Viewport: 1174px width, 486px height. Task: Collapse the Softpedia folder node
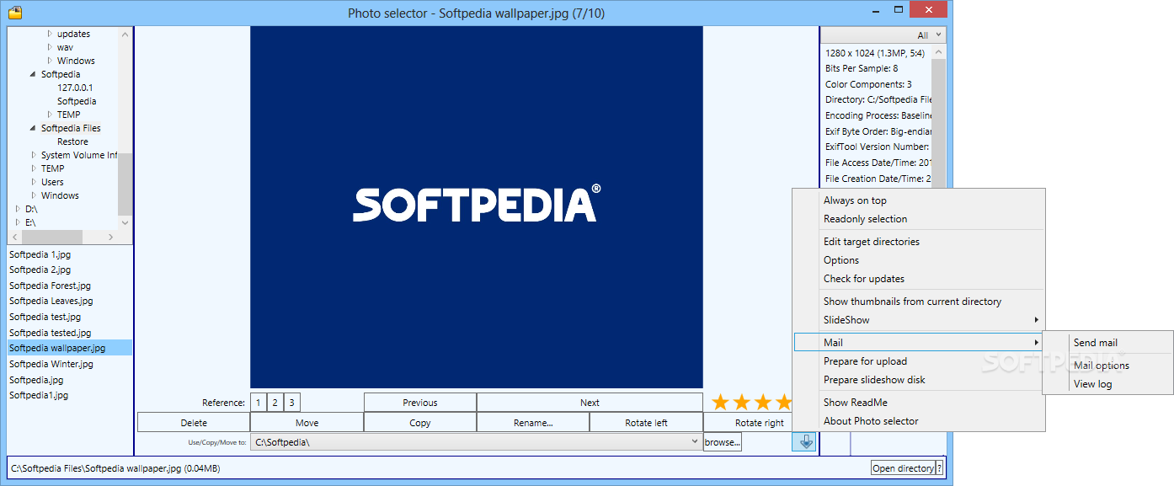click(34, 74)
